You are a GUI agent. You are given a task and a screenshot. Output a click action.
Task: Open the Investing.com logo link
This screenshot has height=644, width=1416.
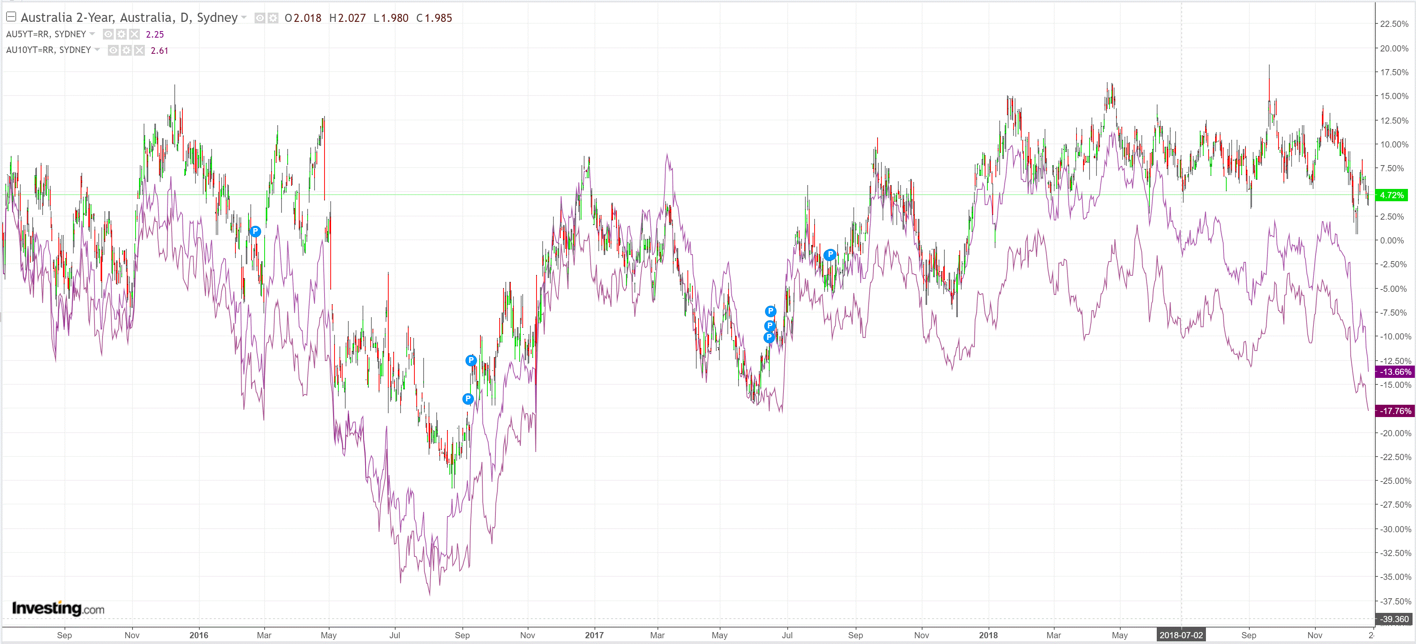coord(58,608)
